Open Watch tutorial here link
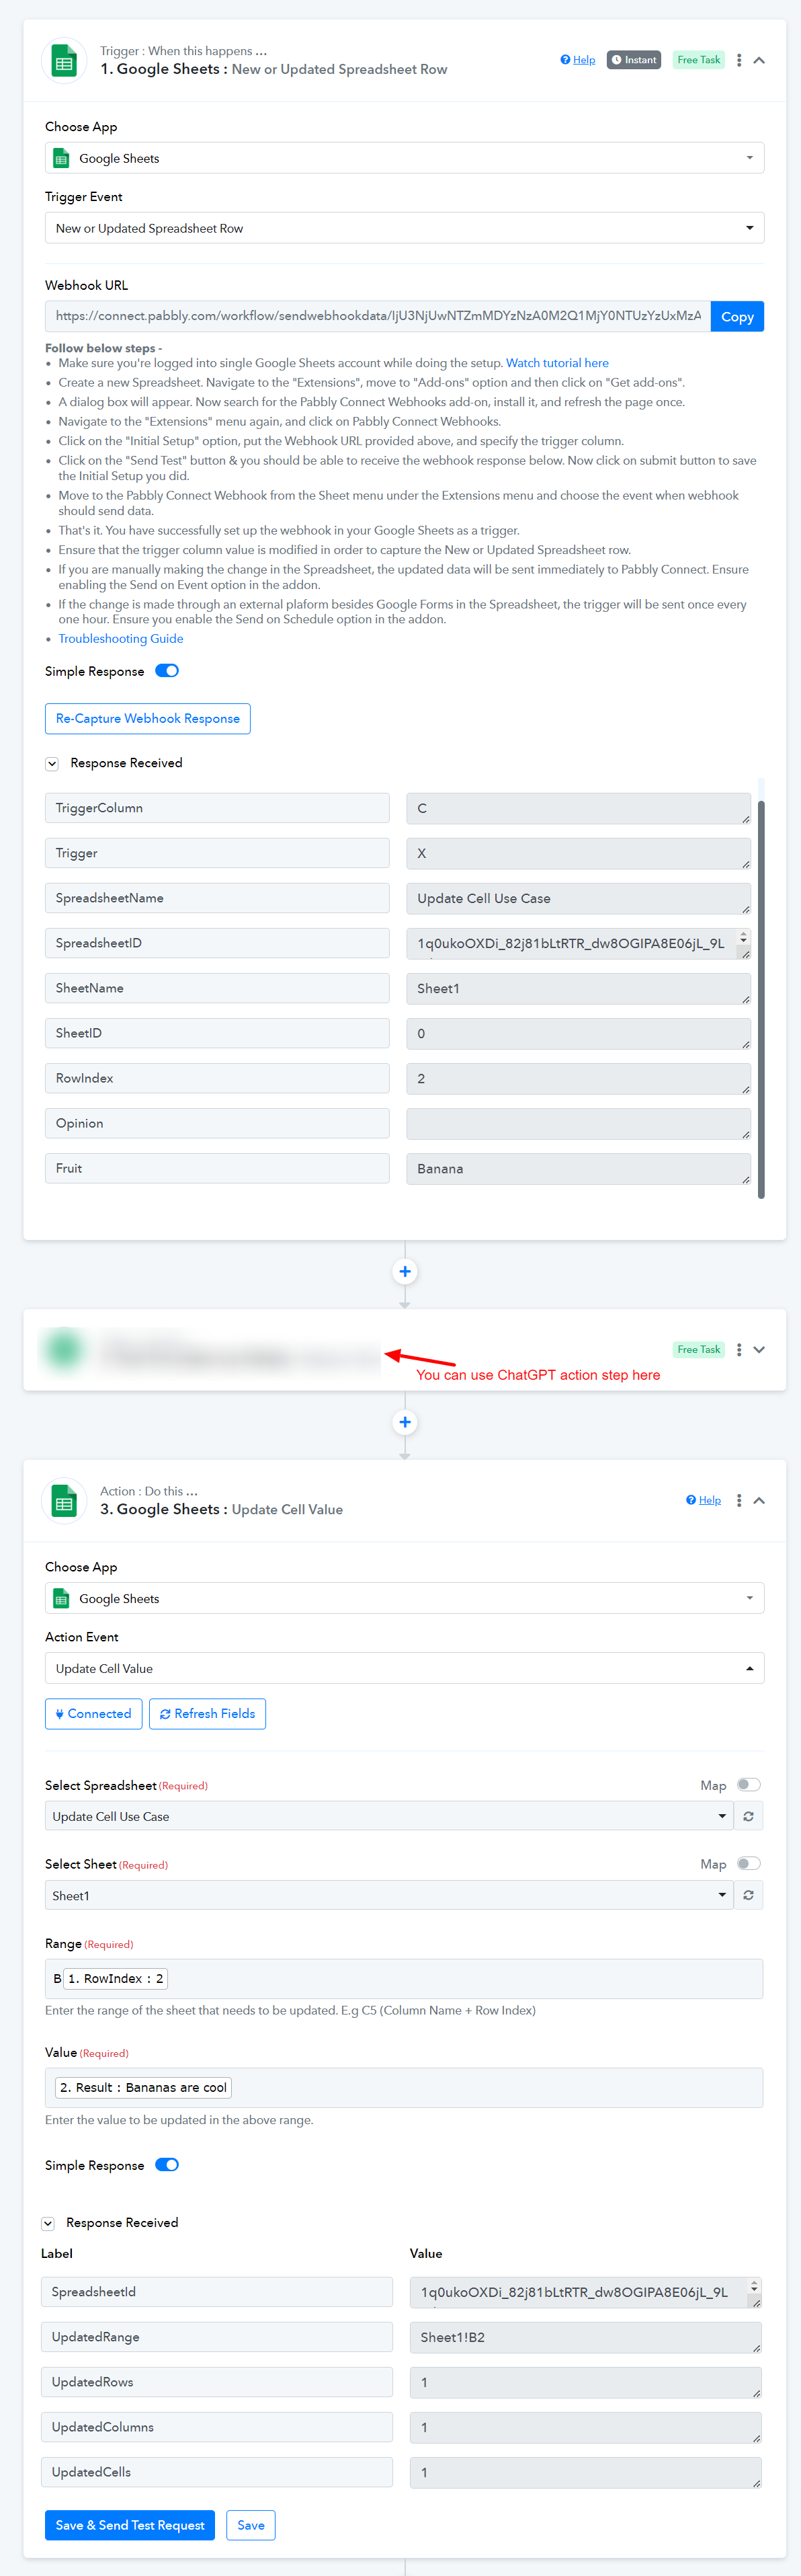This screenshot has height=2576, width=801. point(556,363)
